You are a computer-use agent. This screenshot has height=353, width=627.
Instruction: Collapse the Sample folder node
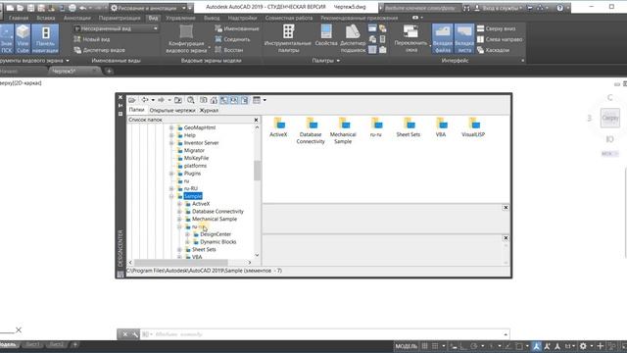[171, 196]
